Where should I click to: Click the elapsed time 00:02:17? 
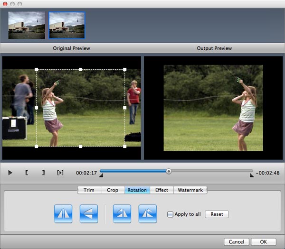pos(86,173)
